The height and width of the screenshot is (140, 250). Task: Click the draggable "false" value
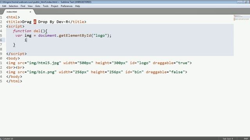click(x=177, y=72)
